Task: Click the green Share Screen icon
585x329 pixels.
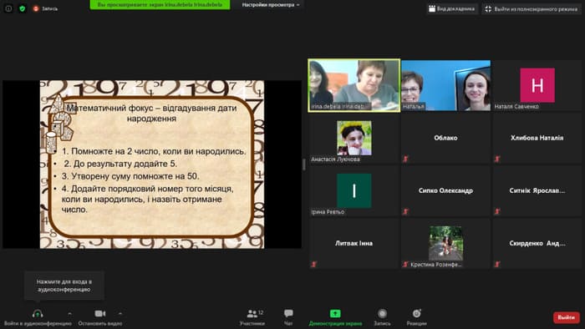Action: pyautogui.click(x=335, y=313)
